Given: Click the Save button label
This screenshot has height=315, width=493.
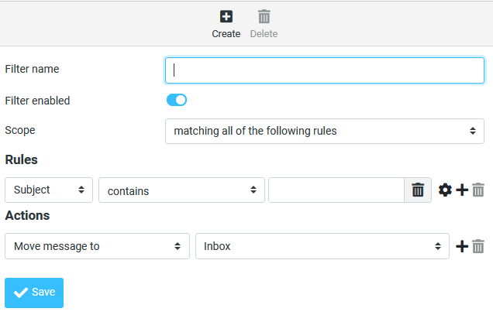Looking at the screenshot, I should 43,293.
